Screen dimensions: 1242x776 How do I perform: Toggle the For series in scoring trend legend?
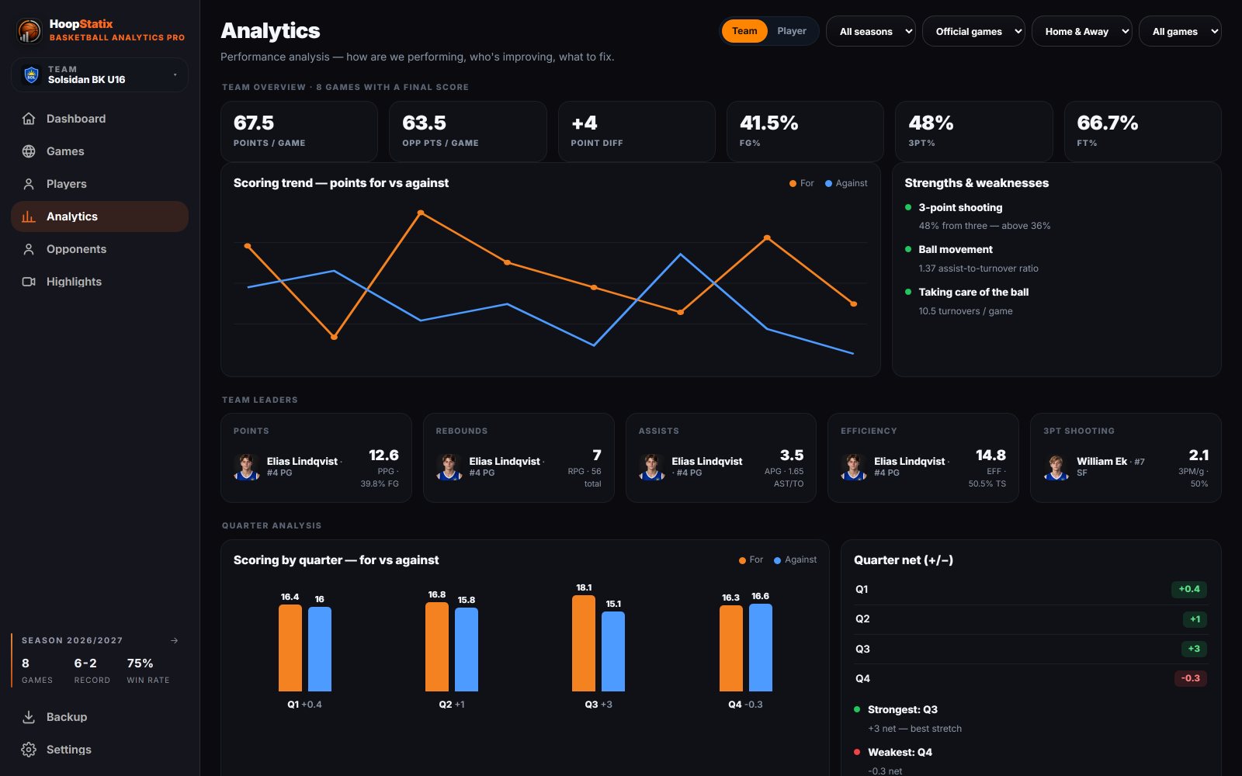802,183
